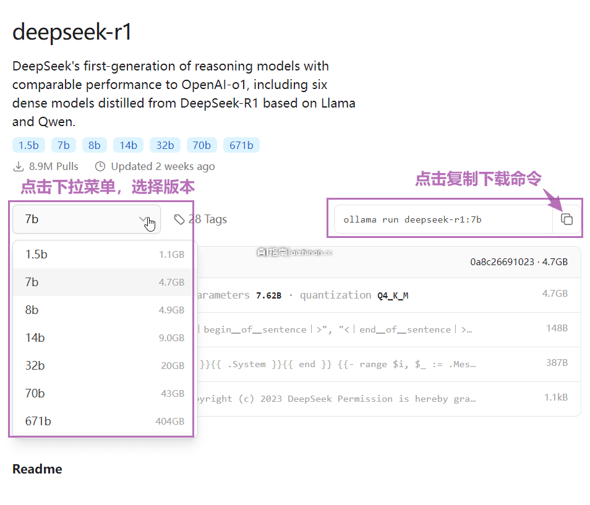Click the 0a8c26691023 · 4.7GB hash text
Image resolution: width=590 pixels, height=505 pixels.
tap(519, 261)
